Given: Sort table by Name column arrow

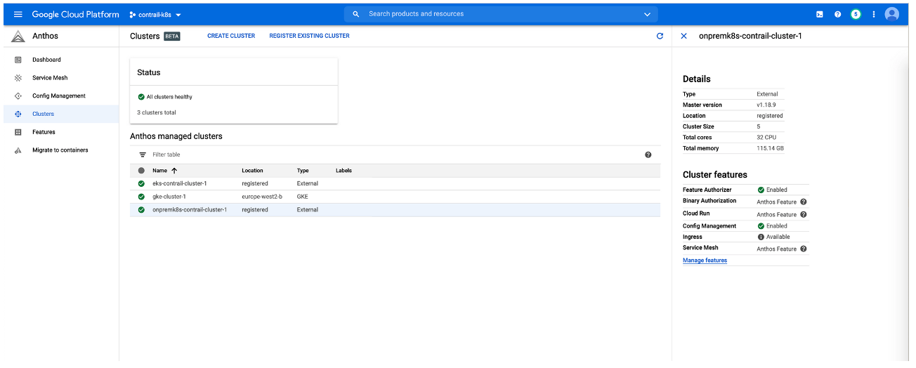Looking at the screenshot, I should pyautogui.click(x=174, y=171).
